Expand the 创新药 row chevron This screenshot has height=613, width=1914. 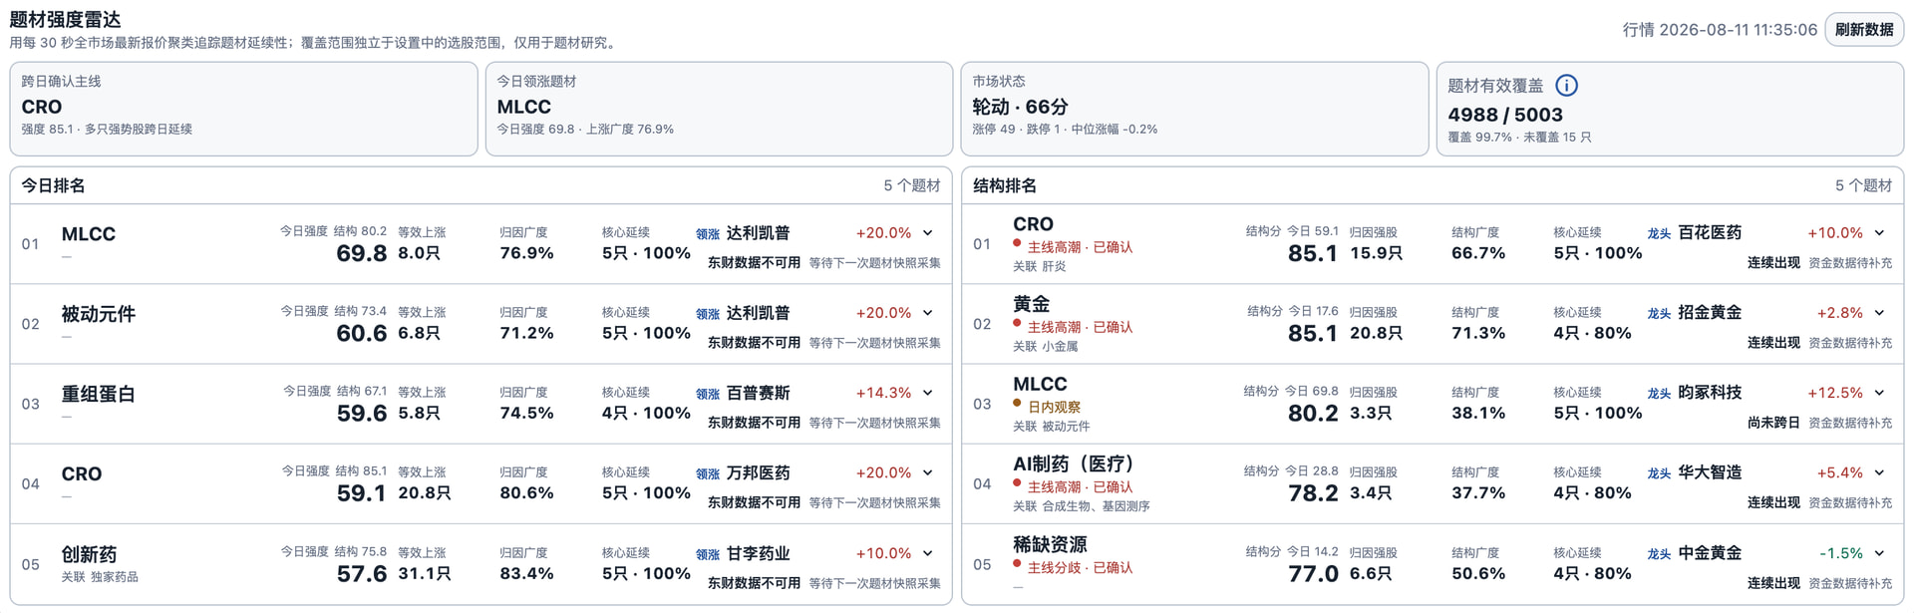pos(928,553)
